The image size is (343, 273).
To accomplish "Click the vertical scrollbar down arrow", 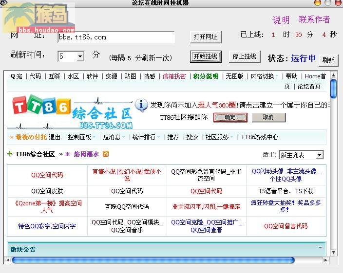I will pyautogui.click(x=333, y=253).
